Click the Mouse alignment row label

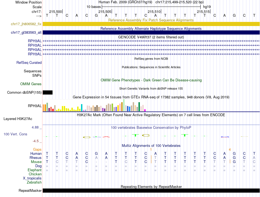[x=36, y=162]
